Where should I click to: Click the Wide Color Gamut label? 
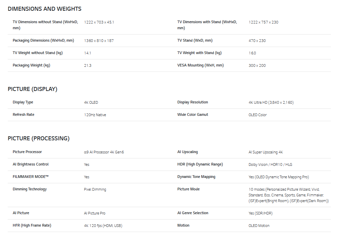click(x=193, y=115)
